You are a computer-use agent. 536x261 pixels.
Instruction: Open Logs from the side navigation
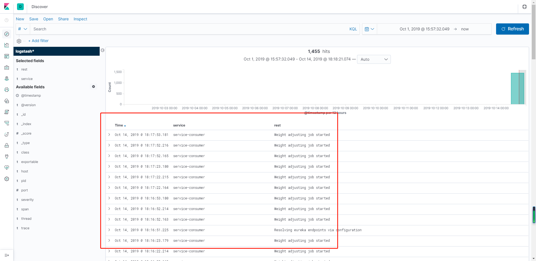7,112
